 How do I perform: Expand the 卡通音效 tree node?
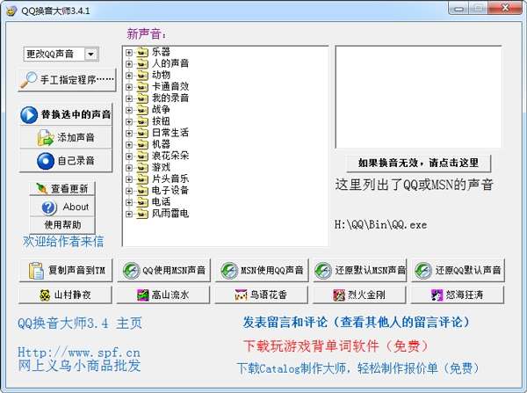pos(129,87)
